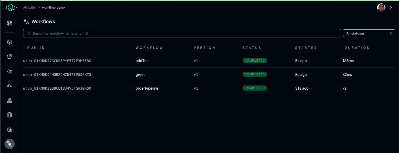Click the app logo in the top-left corner
Viewport: 399px width, 153px height.
tap(11, 7)
